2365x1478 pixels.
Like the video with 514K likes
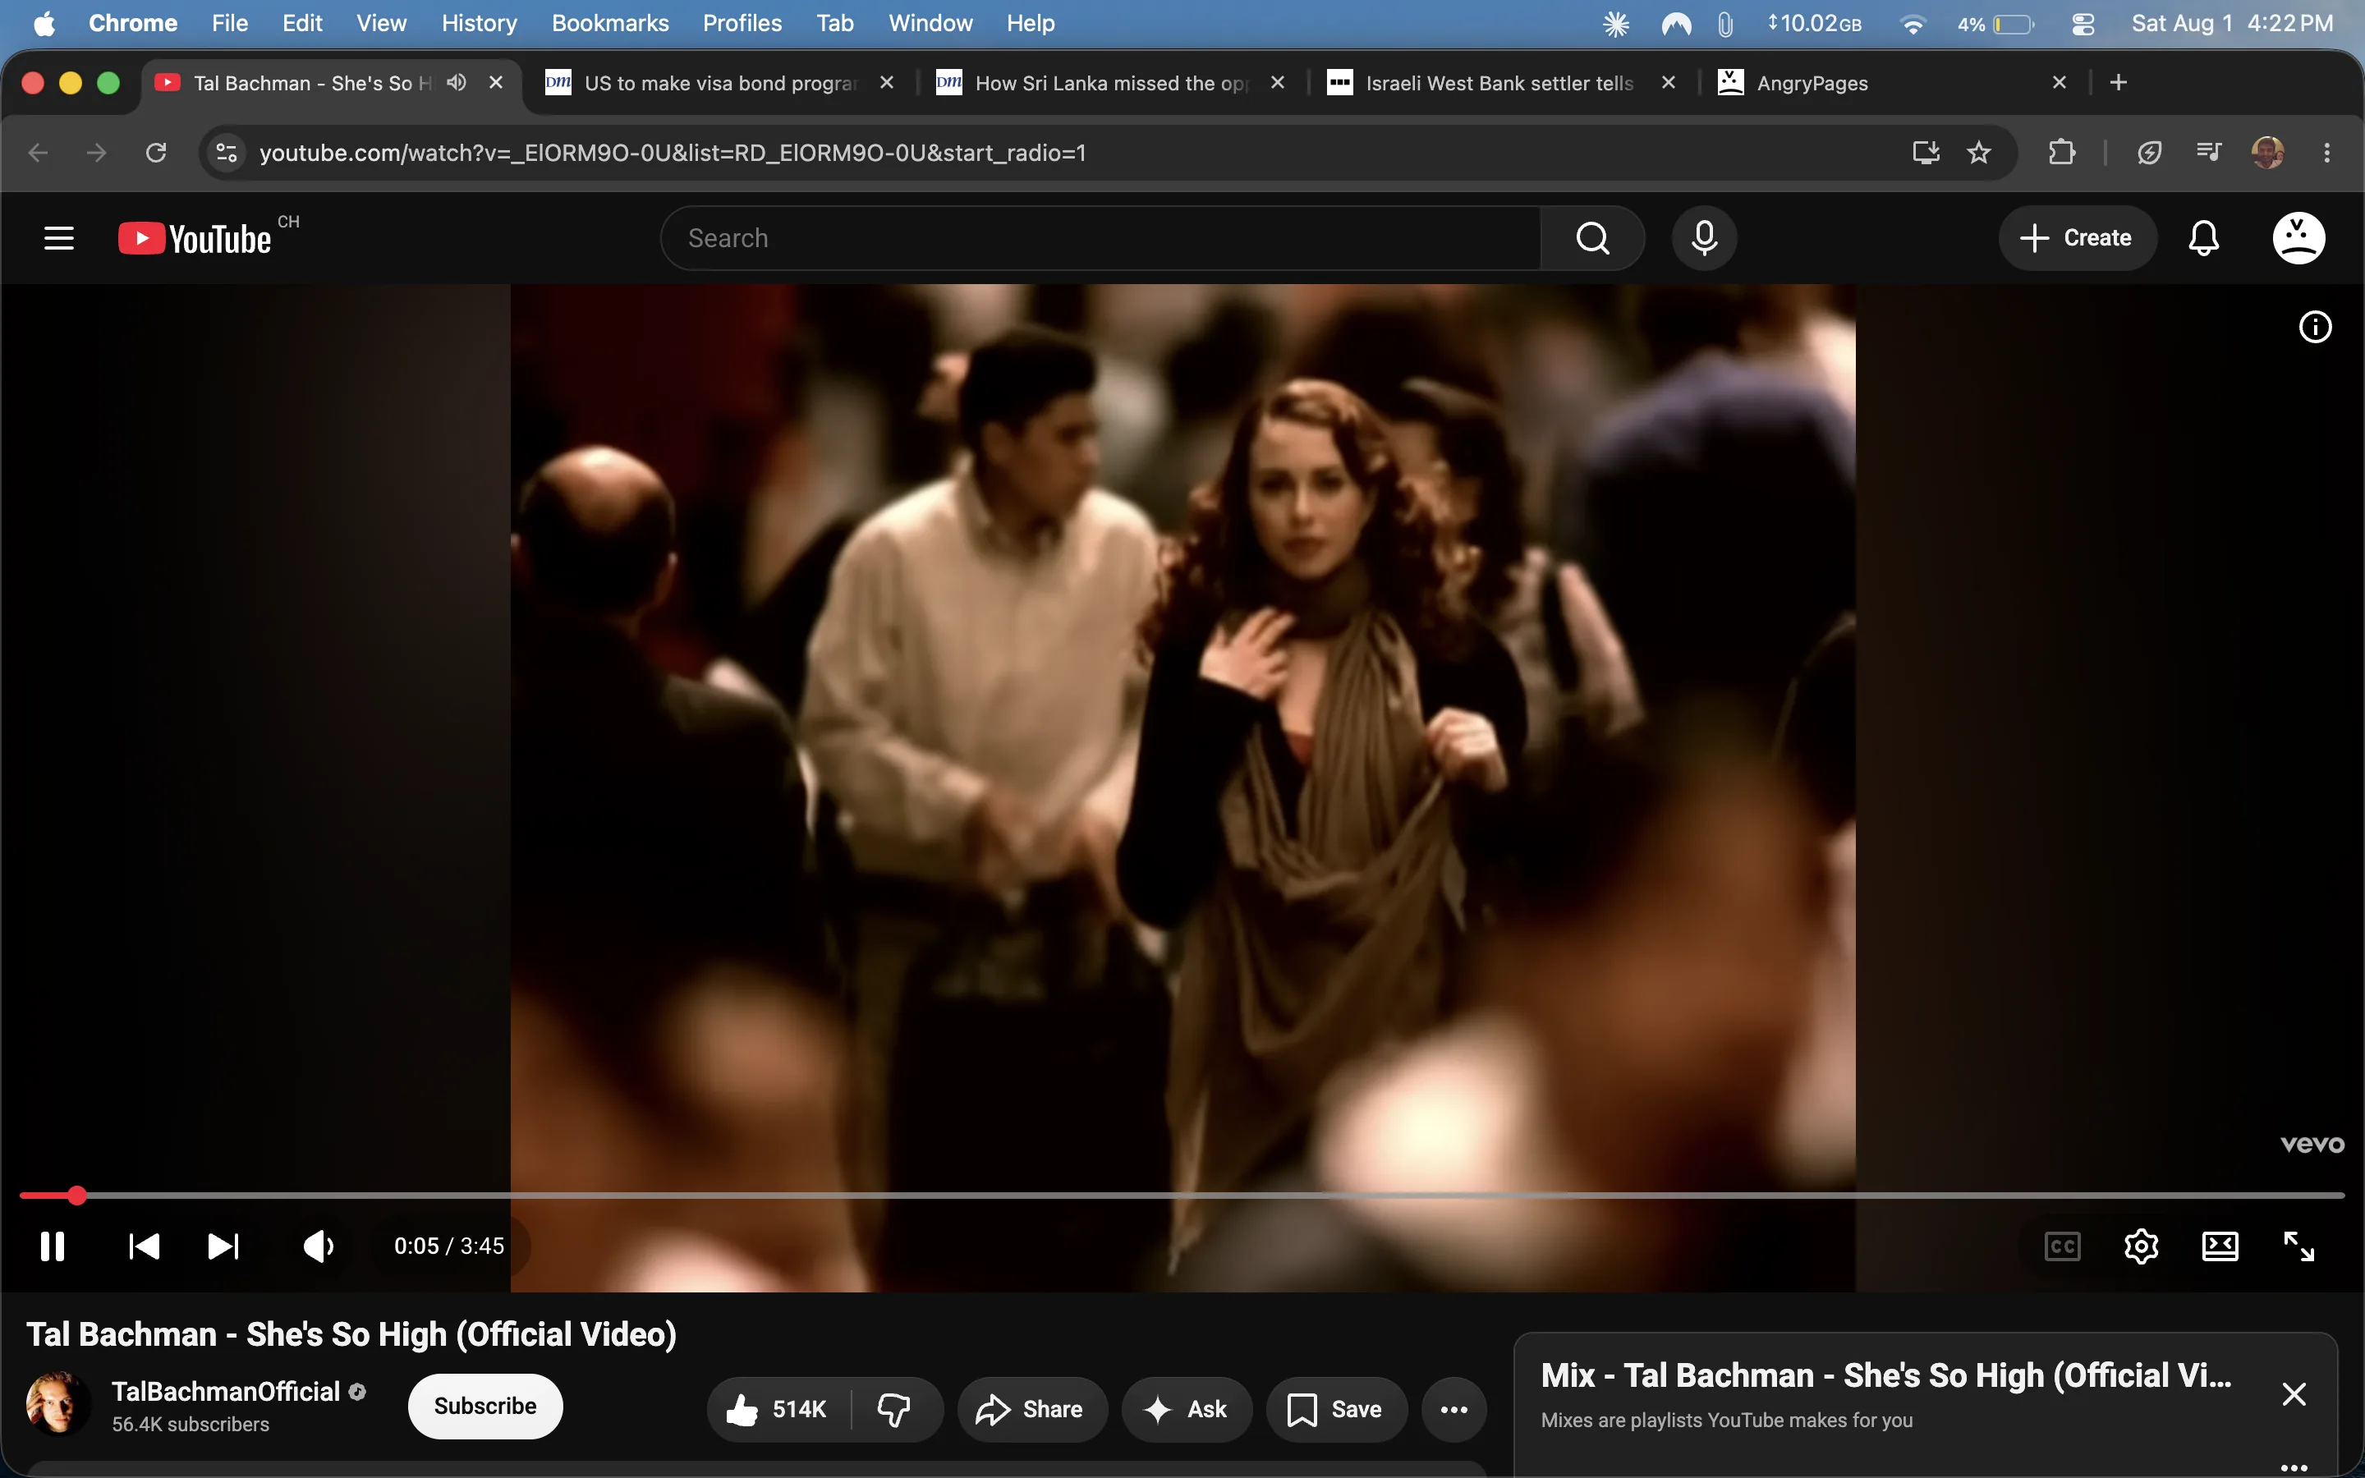[x=778, y=1410]
